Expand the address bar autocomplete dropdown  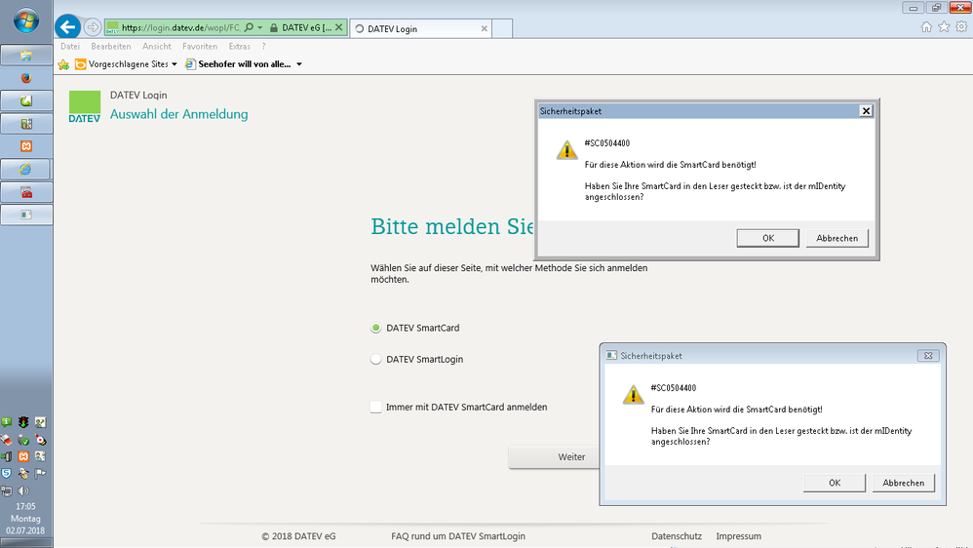click(x=260, y=28)
